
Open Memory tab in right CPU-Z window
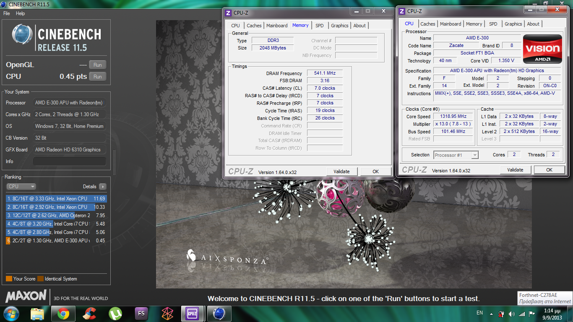[474, 24]
